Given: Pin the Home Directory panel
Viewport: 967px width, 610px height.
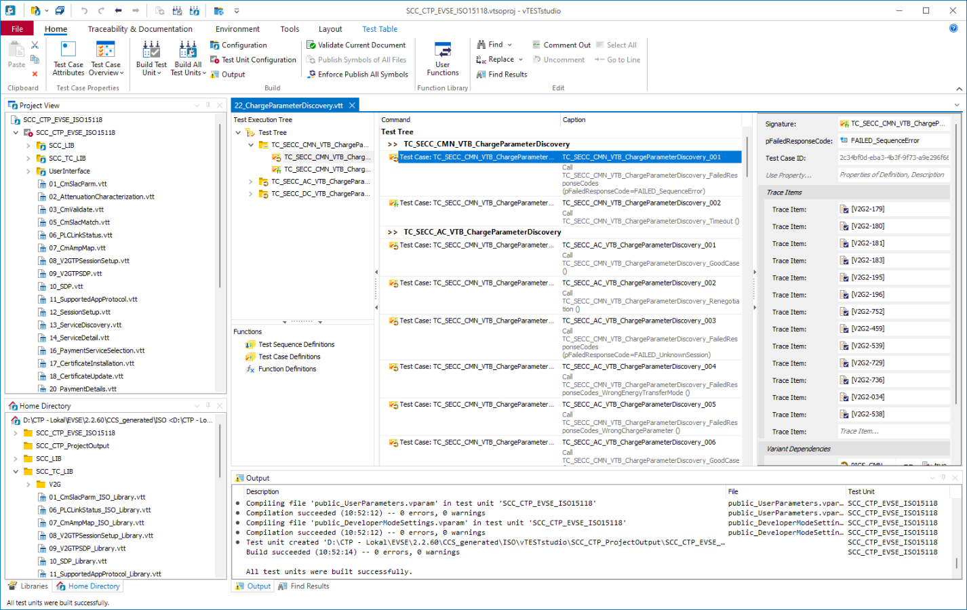Looking at the screenshot, I should [208, 406].
